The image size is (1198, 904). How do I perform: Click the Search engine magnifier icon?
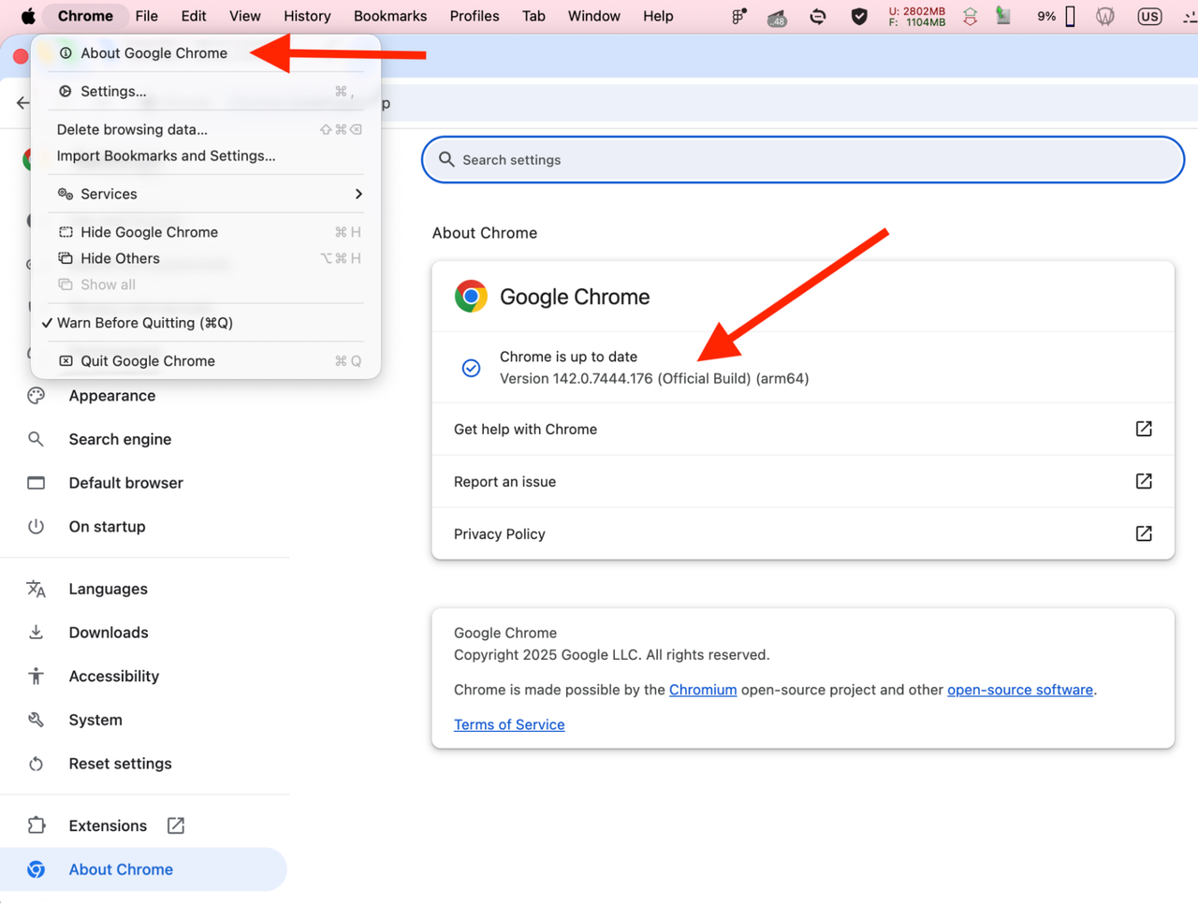tap(36, 439)
